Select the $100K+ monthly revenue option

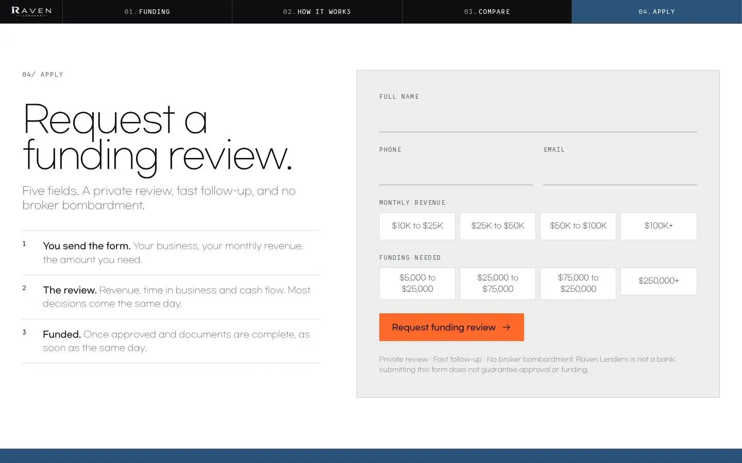[659, 226]
